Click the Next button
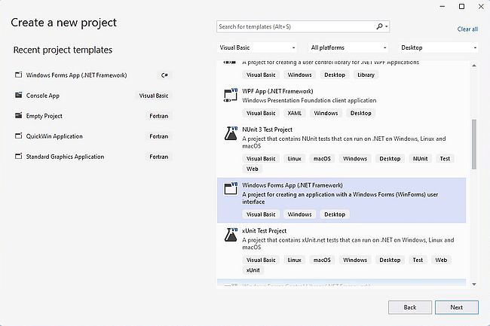Image resolution: width=490 pixels, height=326 pixels. 457,307
